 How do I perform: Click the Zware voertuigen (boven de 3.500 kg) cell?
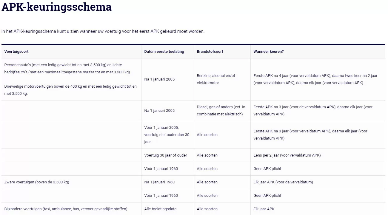[x=37, y=182]
